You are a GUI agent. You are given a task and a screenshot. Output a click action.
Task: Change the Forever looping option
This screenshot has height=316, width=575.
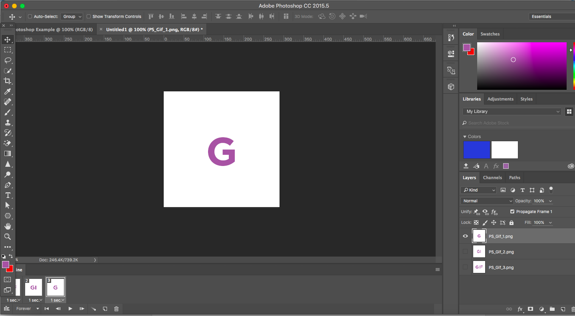[27, 309]
